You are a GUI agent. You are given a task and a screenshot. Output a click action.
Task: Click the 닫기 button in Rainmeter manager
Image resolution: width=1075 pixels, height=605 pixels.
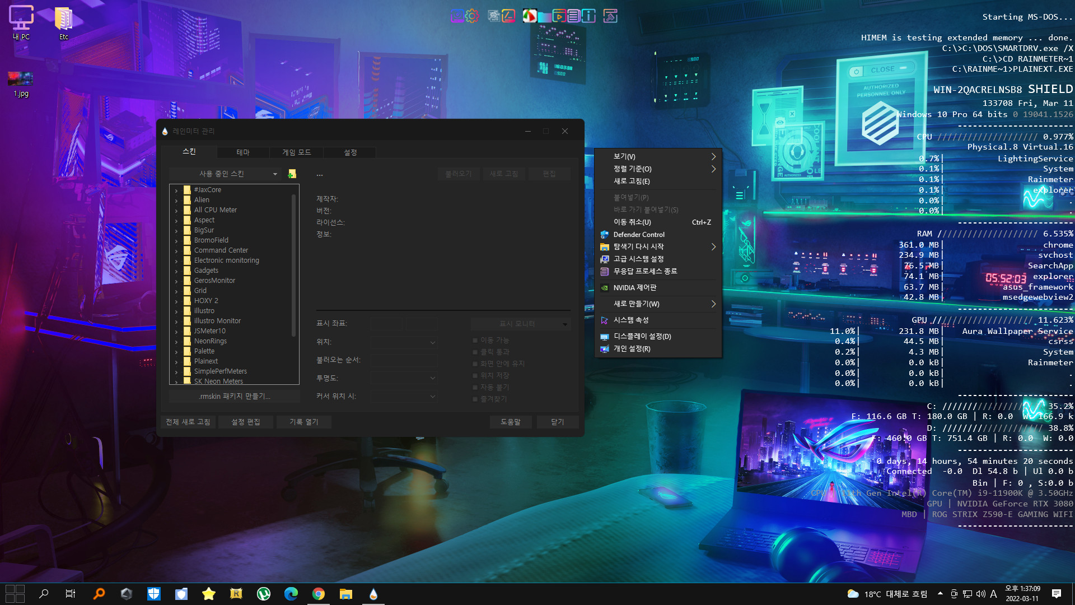[558, 422]
